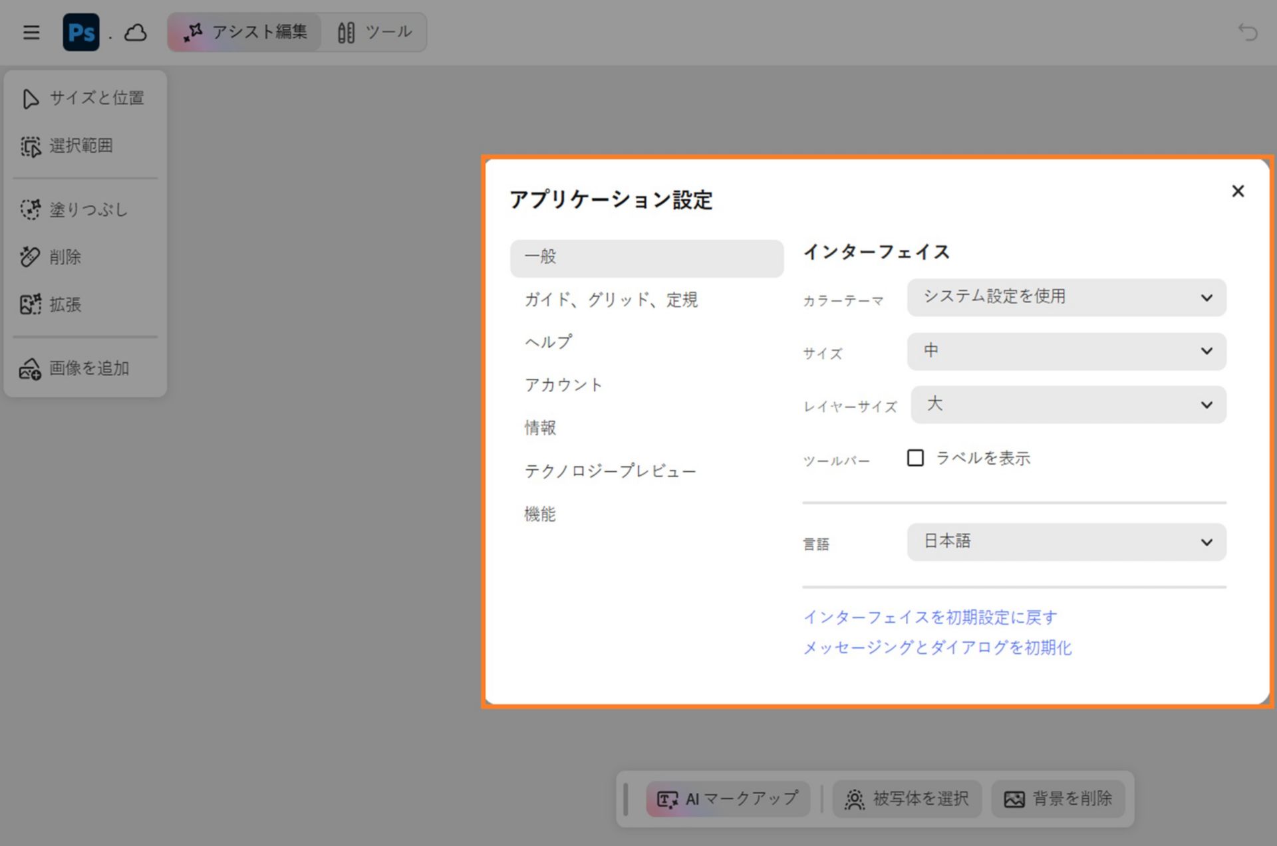Click the 背景を削除 button

[1058, 799]
